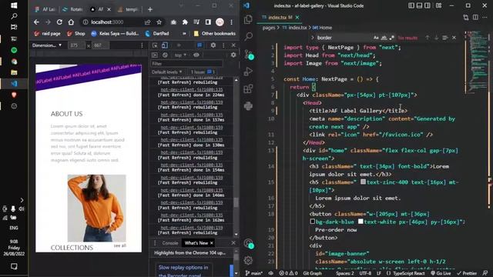This screenshot has height=277, width=493.
Task: Close the find widget
Action: coord(454,38)
